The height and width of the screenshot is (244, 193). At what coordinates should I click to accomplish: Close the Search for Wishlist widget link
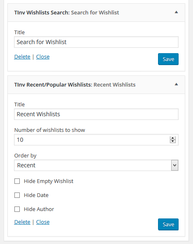[x=43, y=56]
